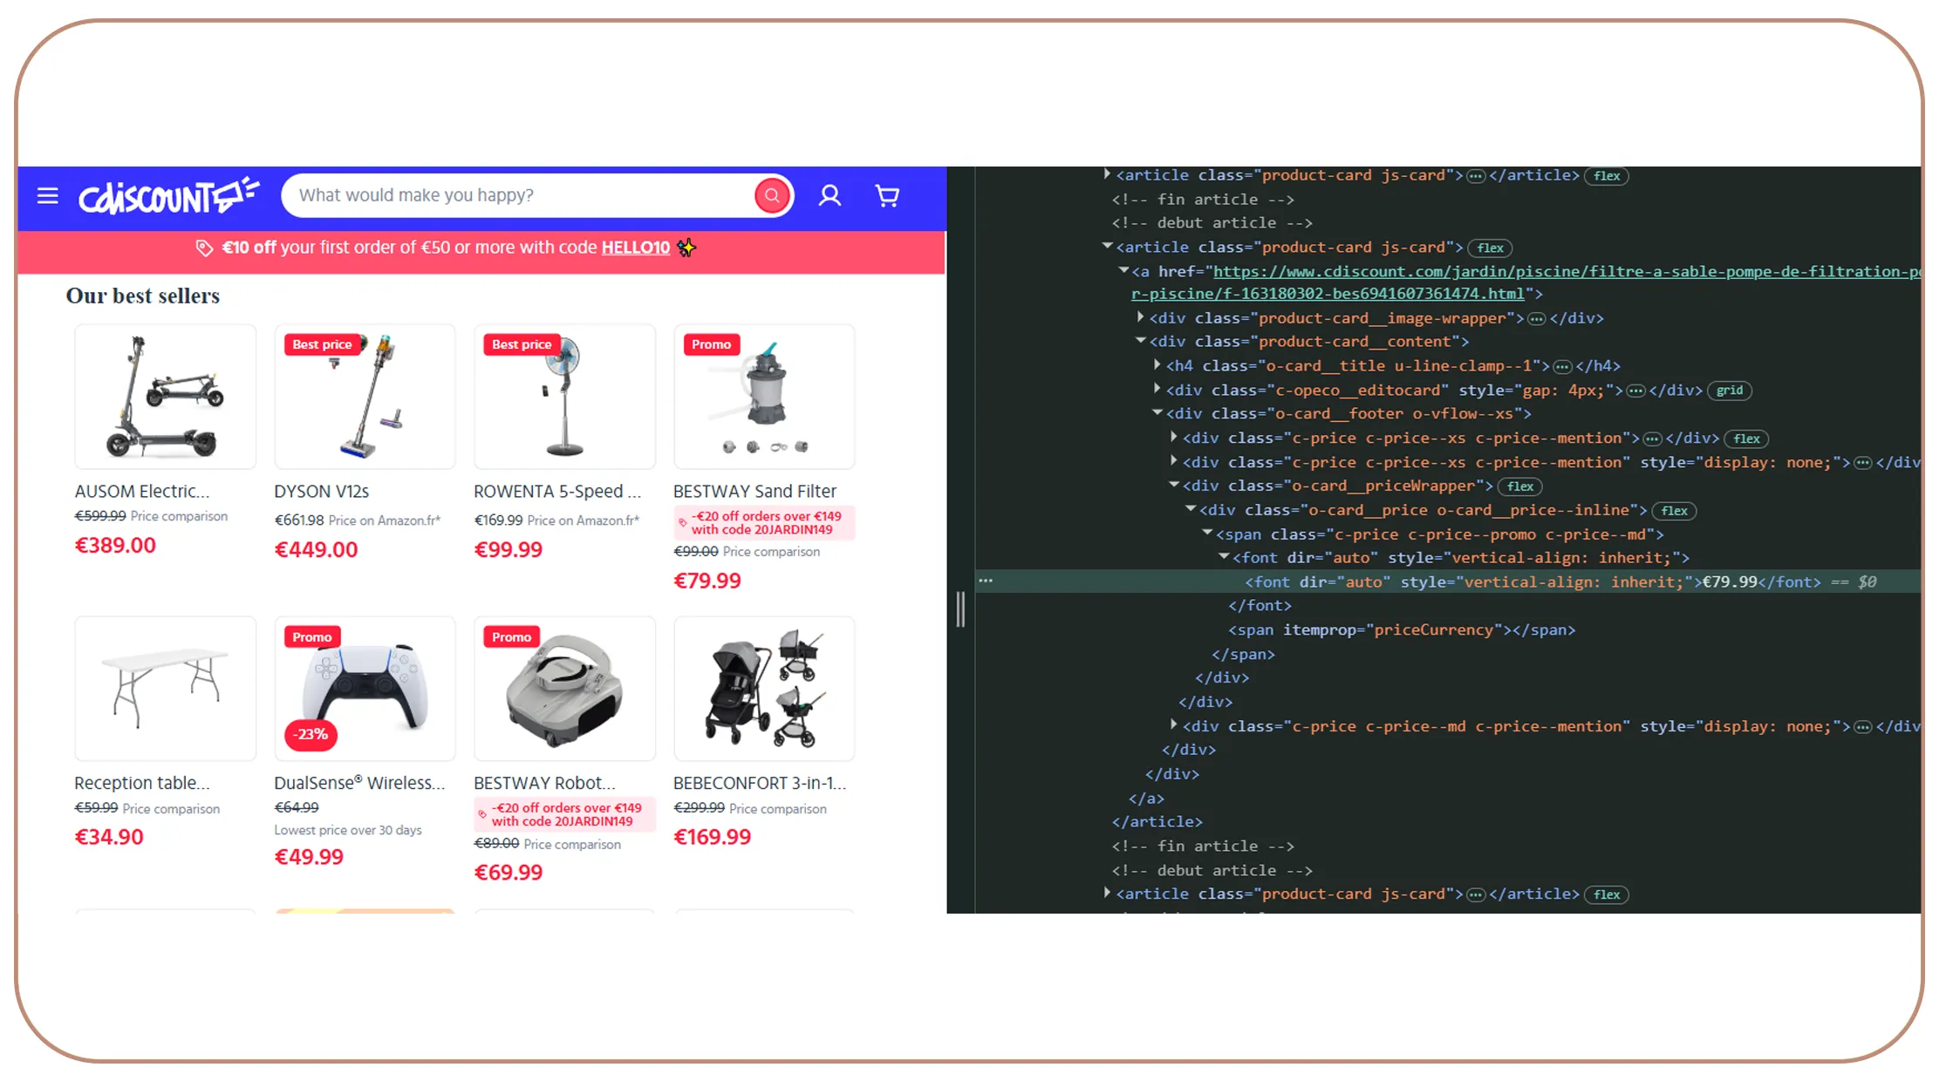Open the user account icon
The image size is (1939, 1081).
(830, 195)
